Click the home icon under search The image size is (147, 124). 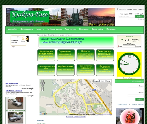pyautogui.click(x=139, y=19)
